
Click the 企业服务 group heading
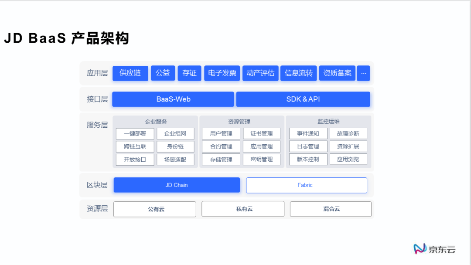click(156, 122)
